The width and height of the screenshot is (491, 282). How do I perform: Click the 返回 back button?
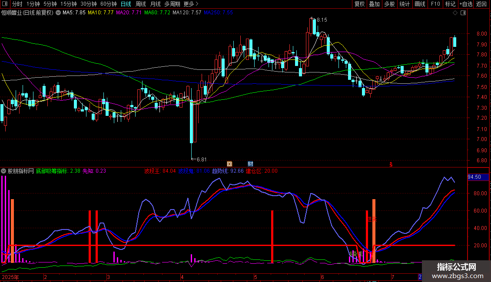[x=481, y=4]
